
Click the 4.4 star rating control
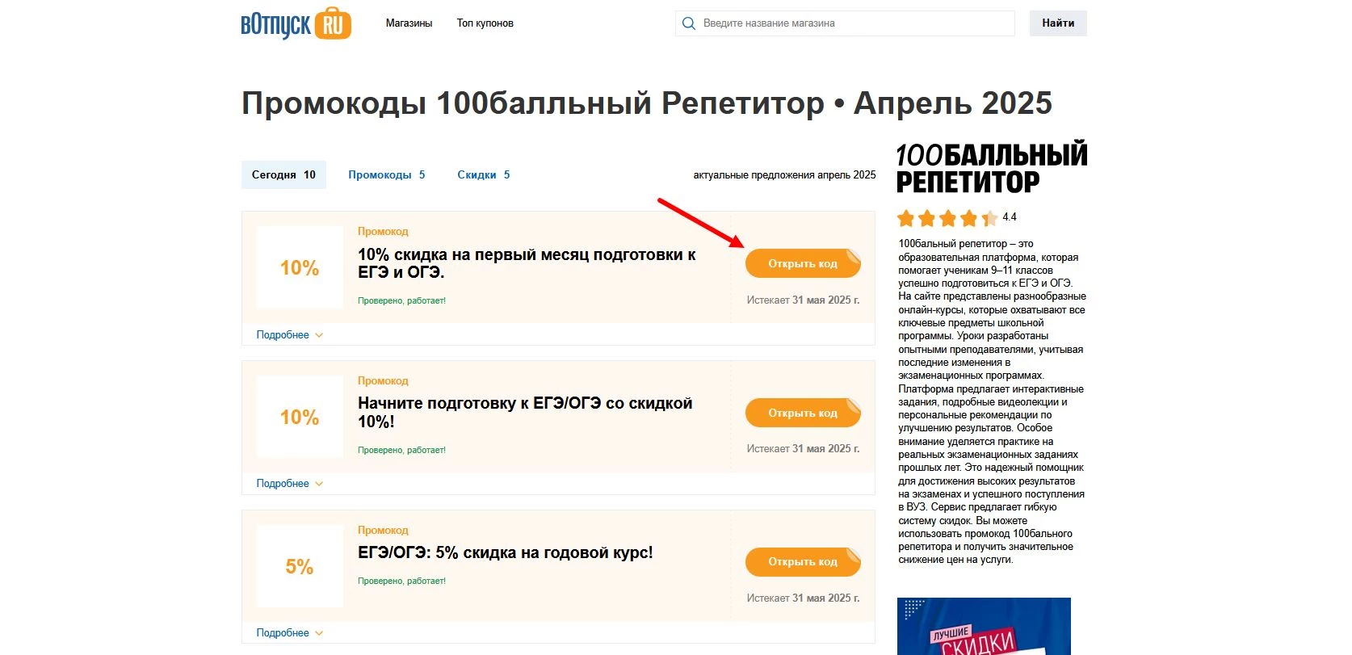coord(957,218)
